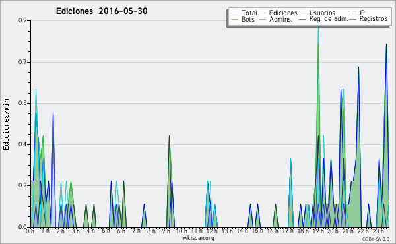
Task: Click the black IP legend line swatch
Action: (353, 13)
